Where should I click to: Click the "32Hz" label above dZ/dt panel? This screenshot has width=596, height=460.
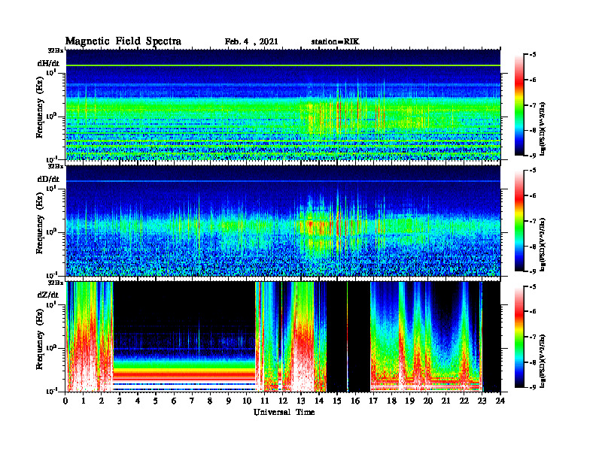point(55,283)
